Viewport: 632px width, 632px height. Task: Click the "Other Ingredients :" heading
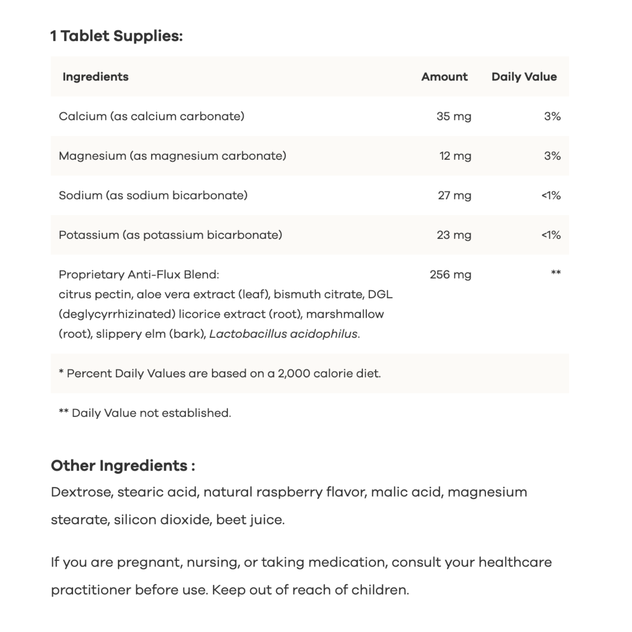[123, 465]
